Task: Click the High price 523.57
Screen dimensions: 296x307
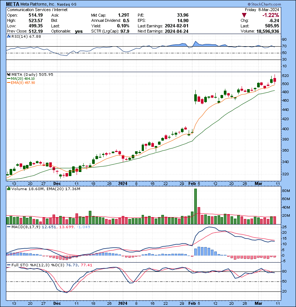Action: pyautogui.click(x=36, y=21)
